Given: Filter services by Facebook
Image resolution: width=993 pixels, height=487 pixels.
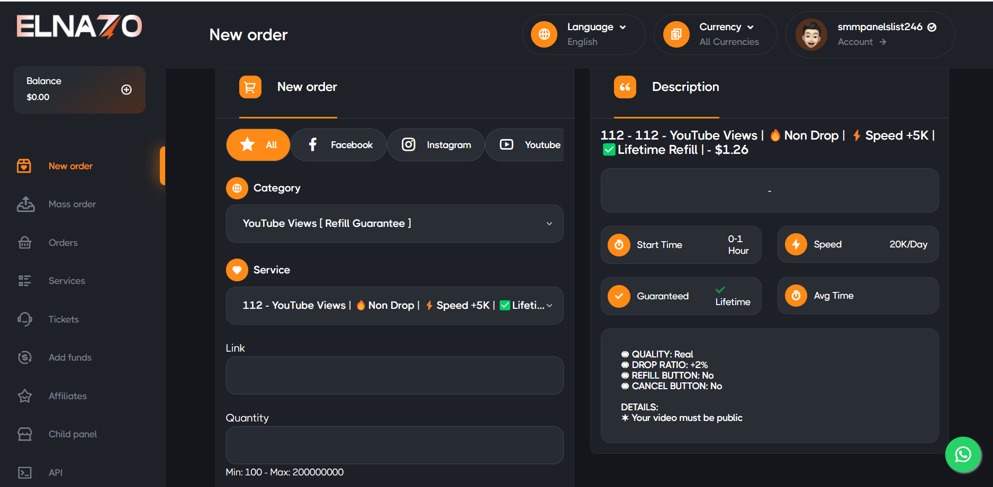Looking at the screenshot, I should pyautogui.click(x=339, y=145).
